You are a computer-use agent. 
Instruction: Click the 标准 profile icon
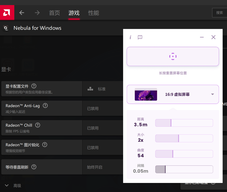[90, 89]
